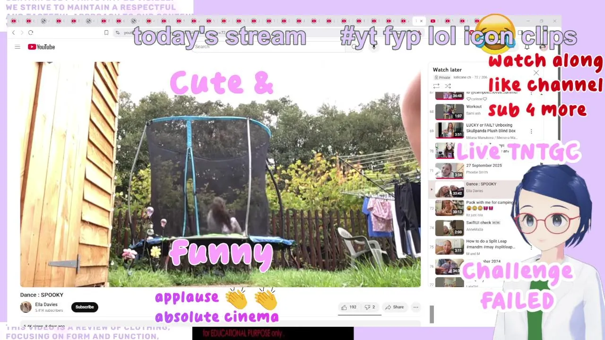Bookmark the page using the bookmark icon
This screenshot has width=605, height=340.
(x=106, y=33)
